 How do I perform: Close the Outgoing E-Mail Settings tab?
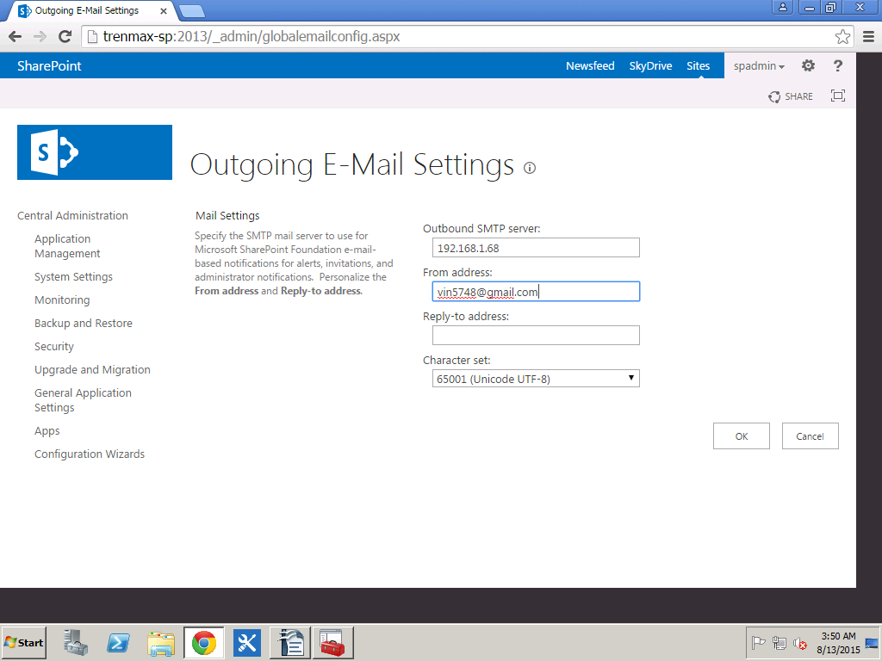pyautogui.click(x=163, y=10)
